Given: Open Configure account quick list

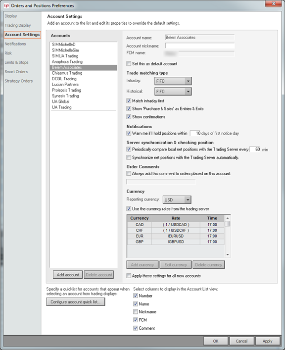Looking at the screenshot, I should pos(76,302).
